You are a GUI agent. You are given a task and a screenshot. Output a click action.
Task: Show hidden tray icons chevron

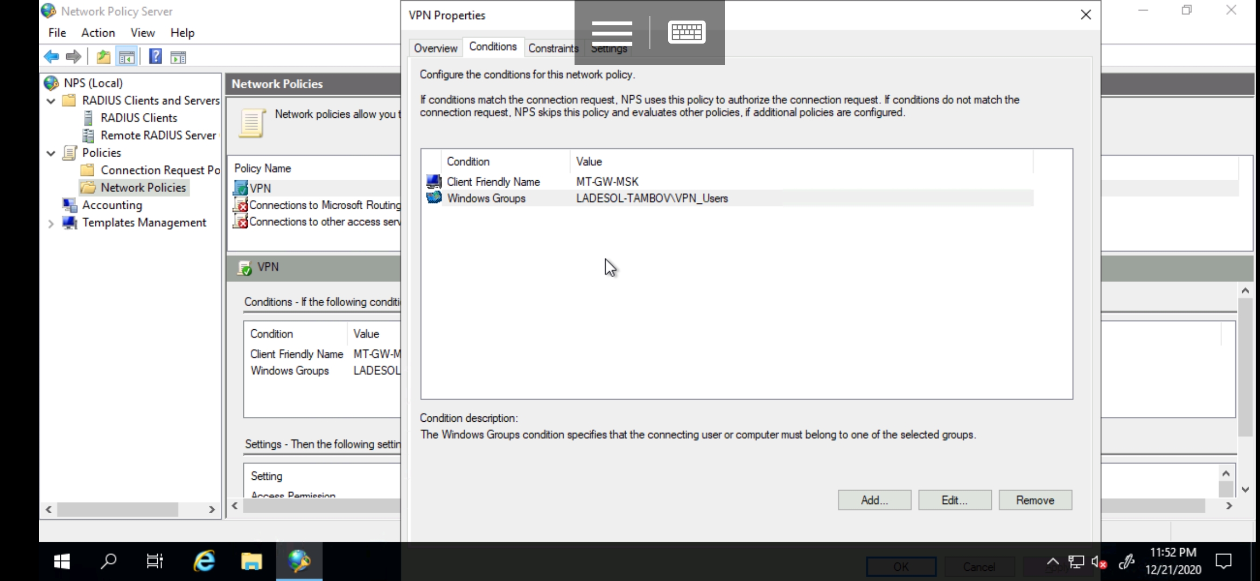click(x=1052, y=562)
